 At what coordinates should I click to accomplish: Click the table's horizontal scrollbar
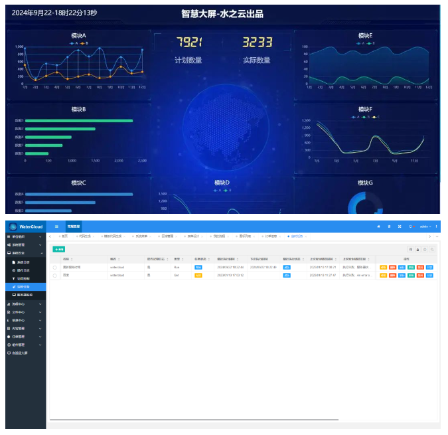[x=194, y=420]
